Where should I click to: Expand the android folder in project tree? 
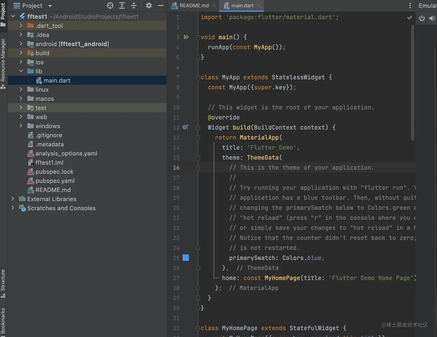(x=21, y=44)
